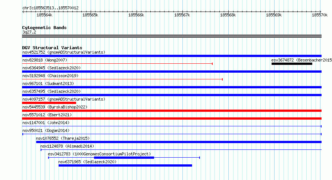This screenshot has height=180, width=332.
Task: Select the nsv5445539 red bar
Action: (172, 111)
